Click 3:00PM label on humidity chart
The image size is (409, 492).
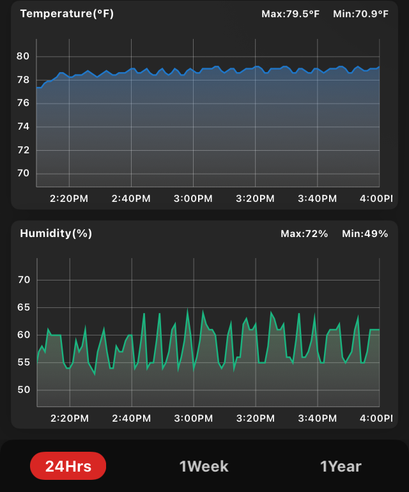point(194,419)
